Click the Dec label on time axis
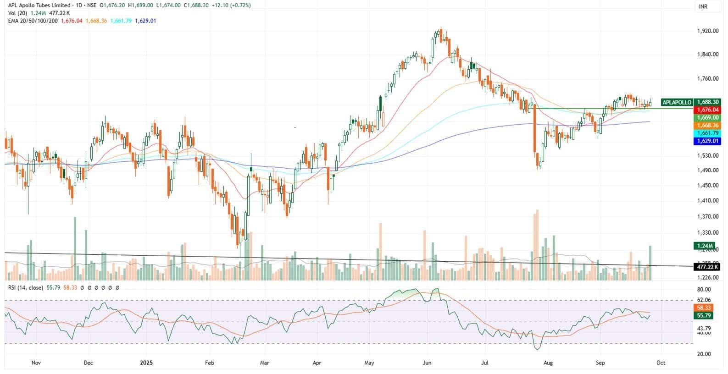Image resolution: width=728 pixels, height=374 pixels. pos(88,363)
